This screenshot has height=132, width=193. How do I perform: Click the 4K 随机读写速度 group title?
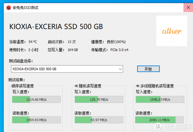pos(88,86)
